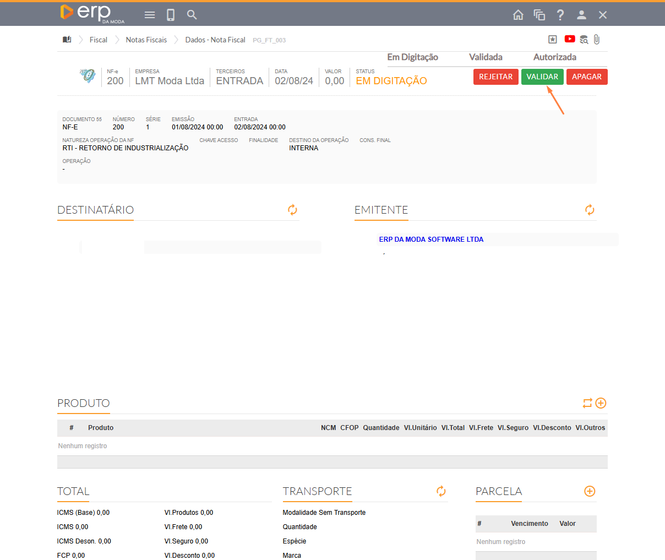
Task: Click the APAGAR button
Action: 586,77
